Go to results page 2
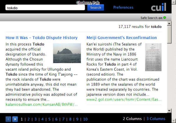Viewport: 176px width, 123px height. click(29, 119)
